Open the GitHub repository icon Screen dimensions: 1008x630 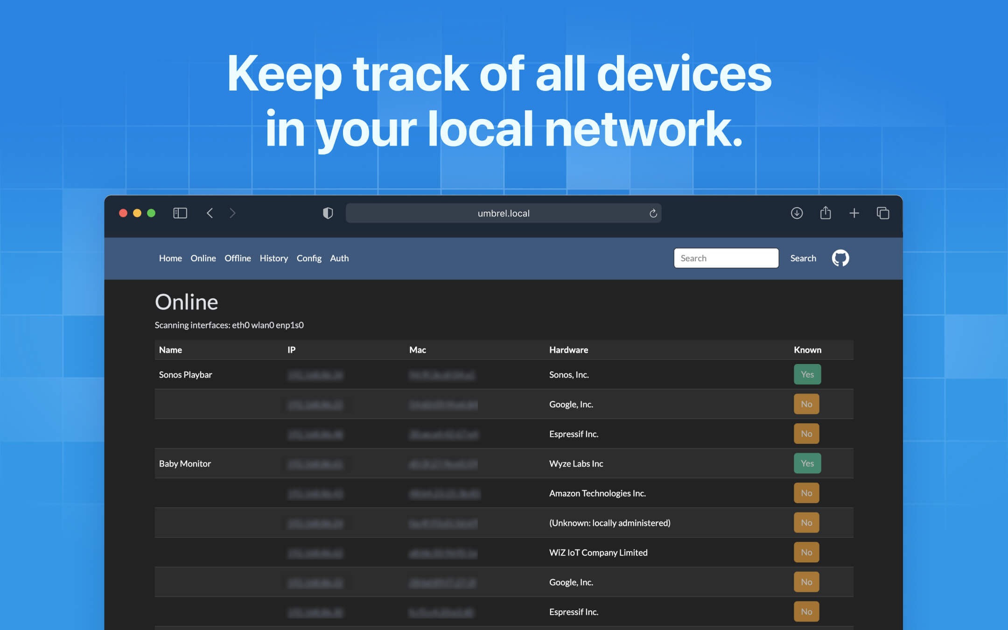coord(840,258)
